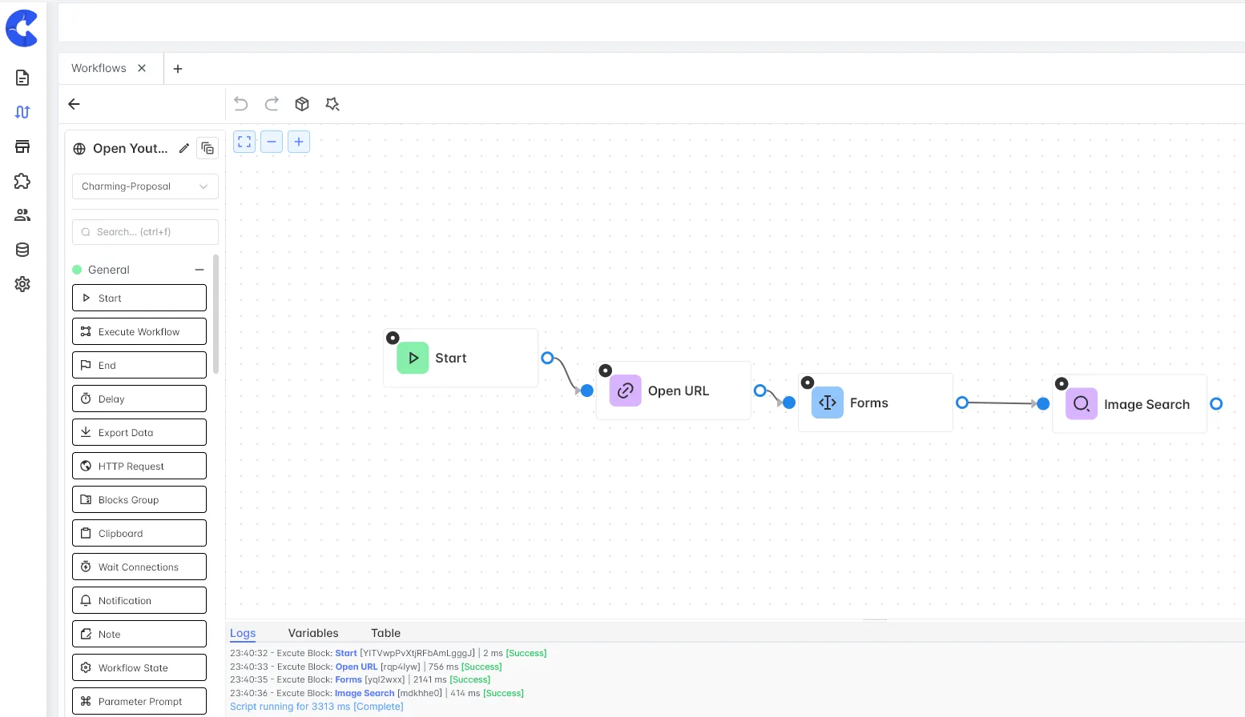The width and height of the screenshot is (1245, 717).
Task: Zoom in the canvas with plus button
Action: click(x=299, y=142)
